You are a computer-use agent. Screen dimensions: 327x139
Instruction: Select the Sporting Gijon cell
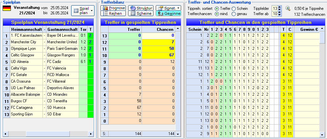(26, 114)
